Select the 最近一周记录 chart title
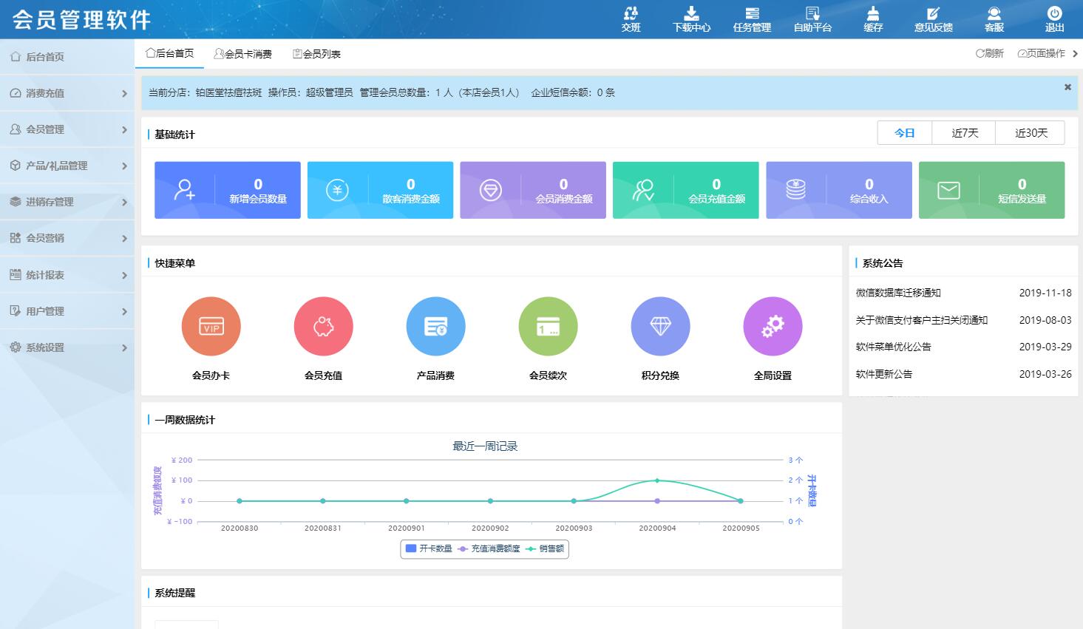 (485, 446)
